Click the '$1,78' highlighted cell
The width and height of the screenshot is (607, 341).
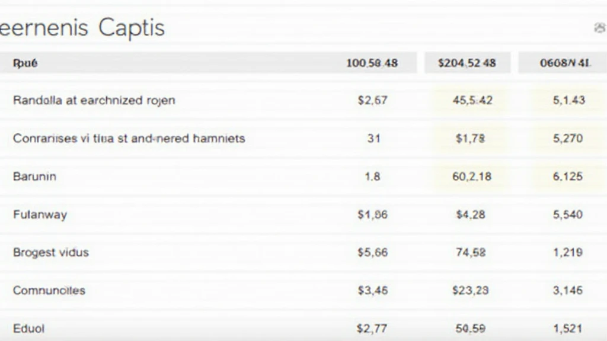point(471,138)
